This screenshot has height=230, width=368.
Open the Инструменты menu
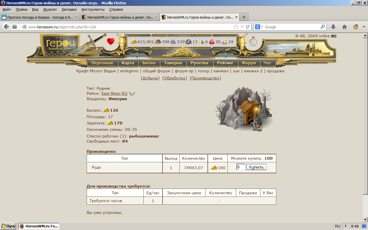(x=93, y=9)
